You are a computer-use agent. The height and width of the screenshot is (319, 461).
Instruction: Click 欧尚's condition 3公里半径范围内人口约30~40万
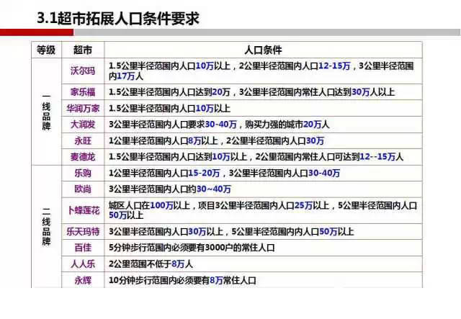[x=170, y=189]
